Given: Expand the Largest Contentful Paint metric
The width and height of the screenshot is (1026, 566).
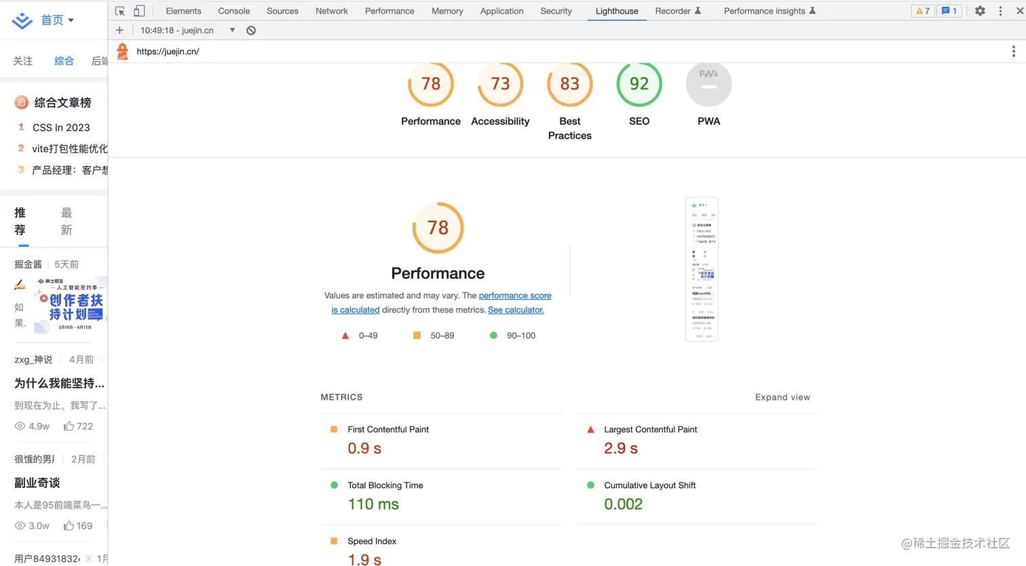Looking at the screenshot, I should pyautogui.click(x=698, y=440).
